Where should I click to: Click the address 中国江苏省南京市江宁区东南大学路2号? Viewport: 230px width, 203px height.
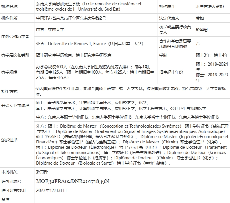pos(71,18)
